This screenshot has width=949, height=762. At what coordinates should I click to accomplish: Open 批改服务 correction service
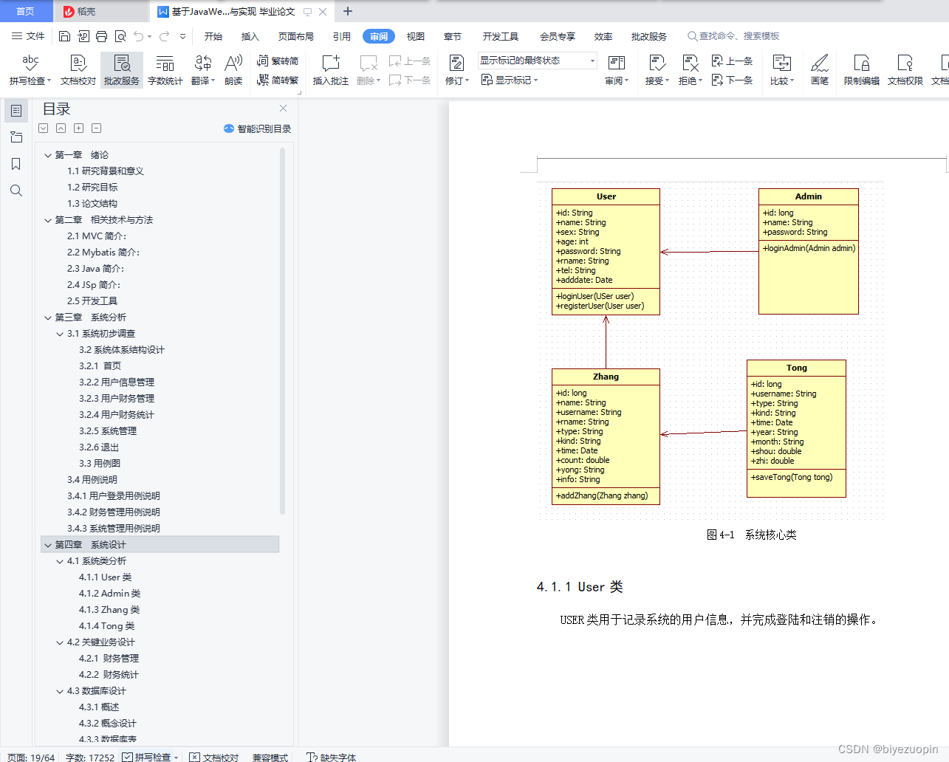point(122,69)
